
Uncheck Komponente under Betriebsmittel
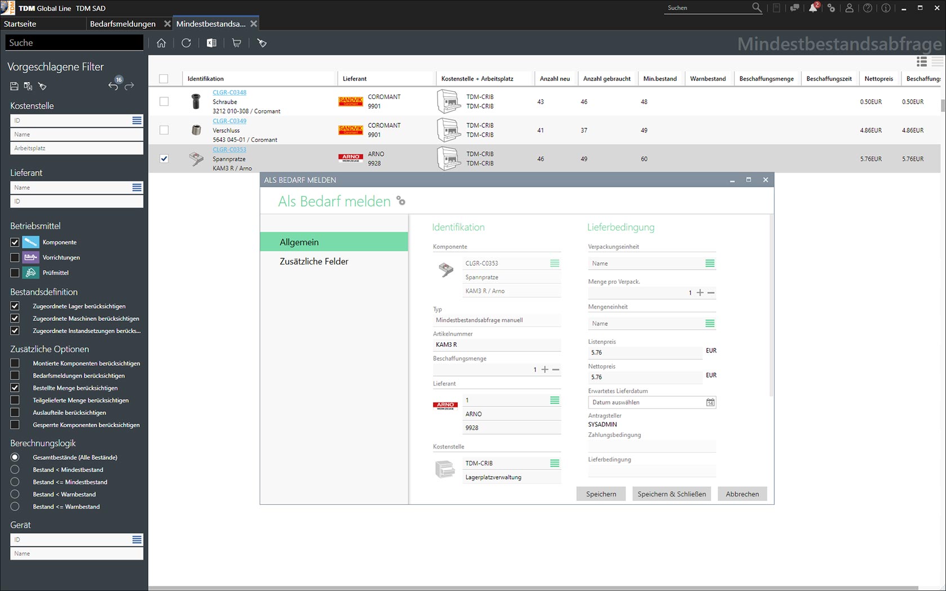15,242
